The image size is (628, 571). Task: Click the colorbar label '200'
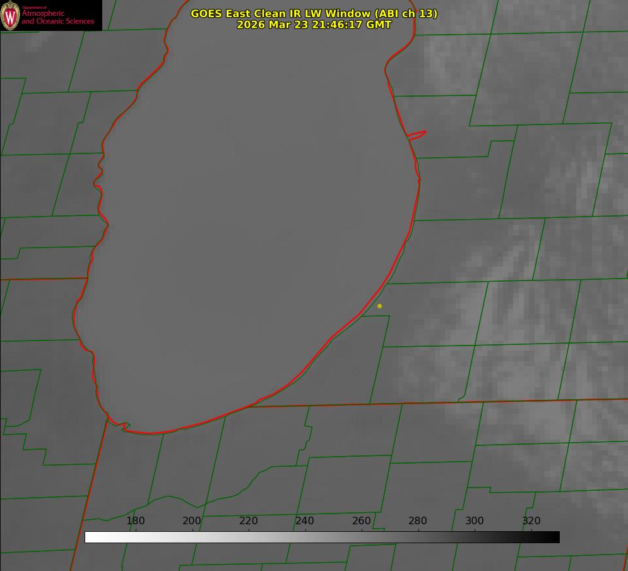tap(192, 520)
